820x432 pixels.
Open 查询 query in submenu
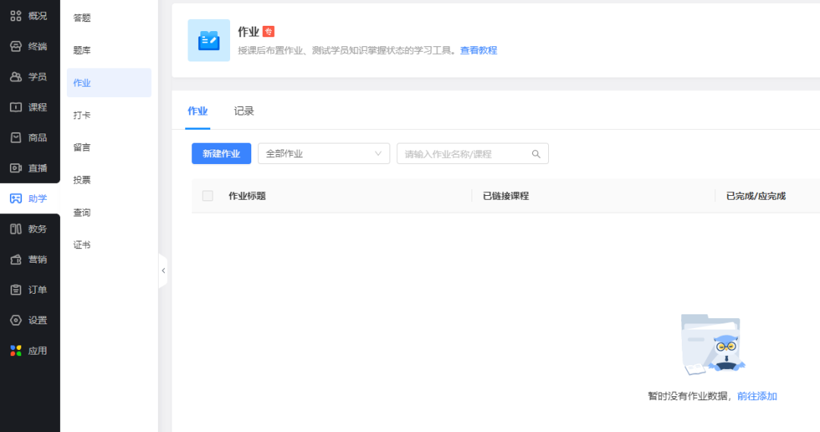click(82, 213)
